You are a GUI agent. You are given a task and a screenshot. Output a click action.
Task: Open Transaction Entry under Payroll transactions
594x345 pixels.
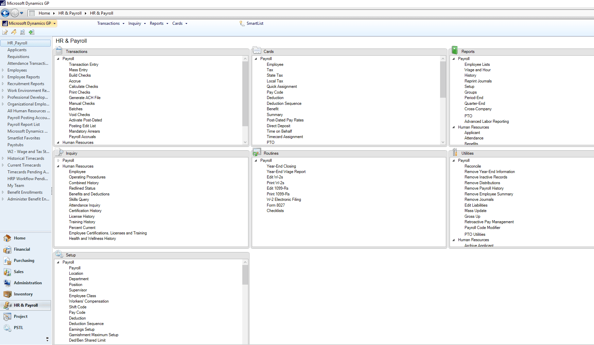(x=84, y=64)
